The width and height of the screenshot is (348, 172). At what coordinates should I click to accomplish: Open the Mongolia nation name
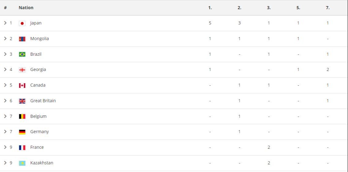(39, 39)
